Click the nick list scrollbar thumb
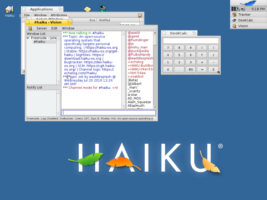This screenshot has height=200, width=267. [155, 40]
